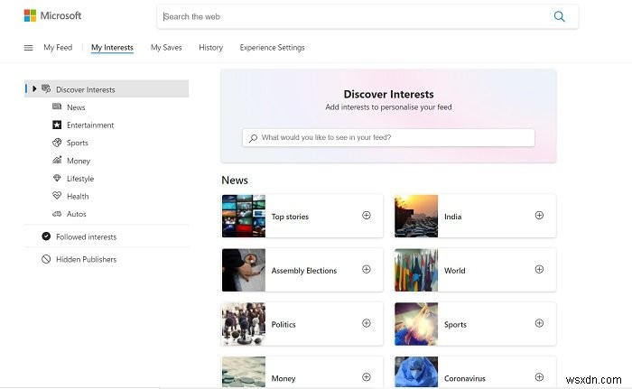The image size is (632, 389).
Task: Add Assembly Elections using plus icon
Action: (x=367, y=269)
